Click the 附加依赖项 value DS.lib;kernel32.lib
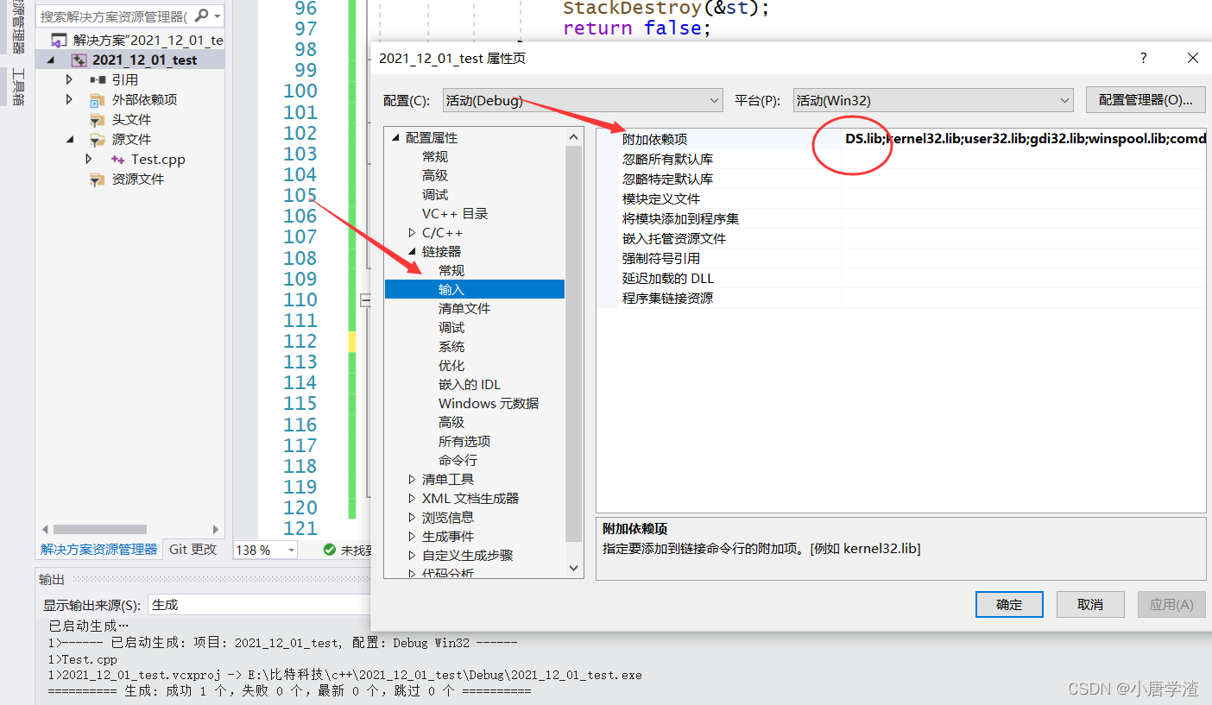 click(1025, 139)
